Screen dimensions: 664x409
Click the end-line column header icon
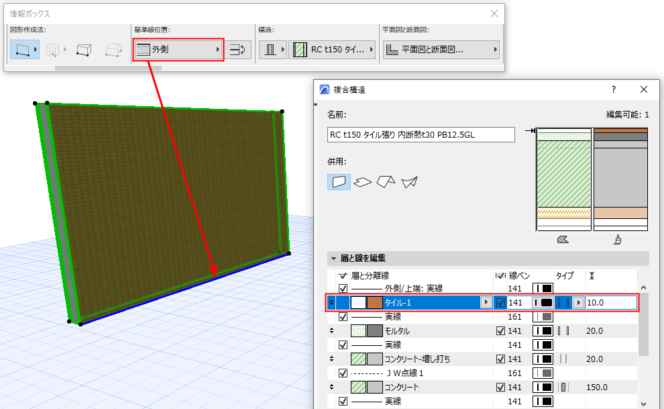pyautogui.click(x=500, y=276)
